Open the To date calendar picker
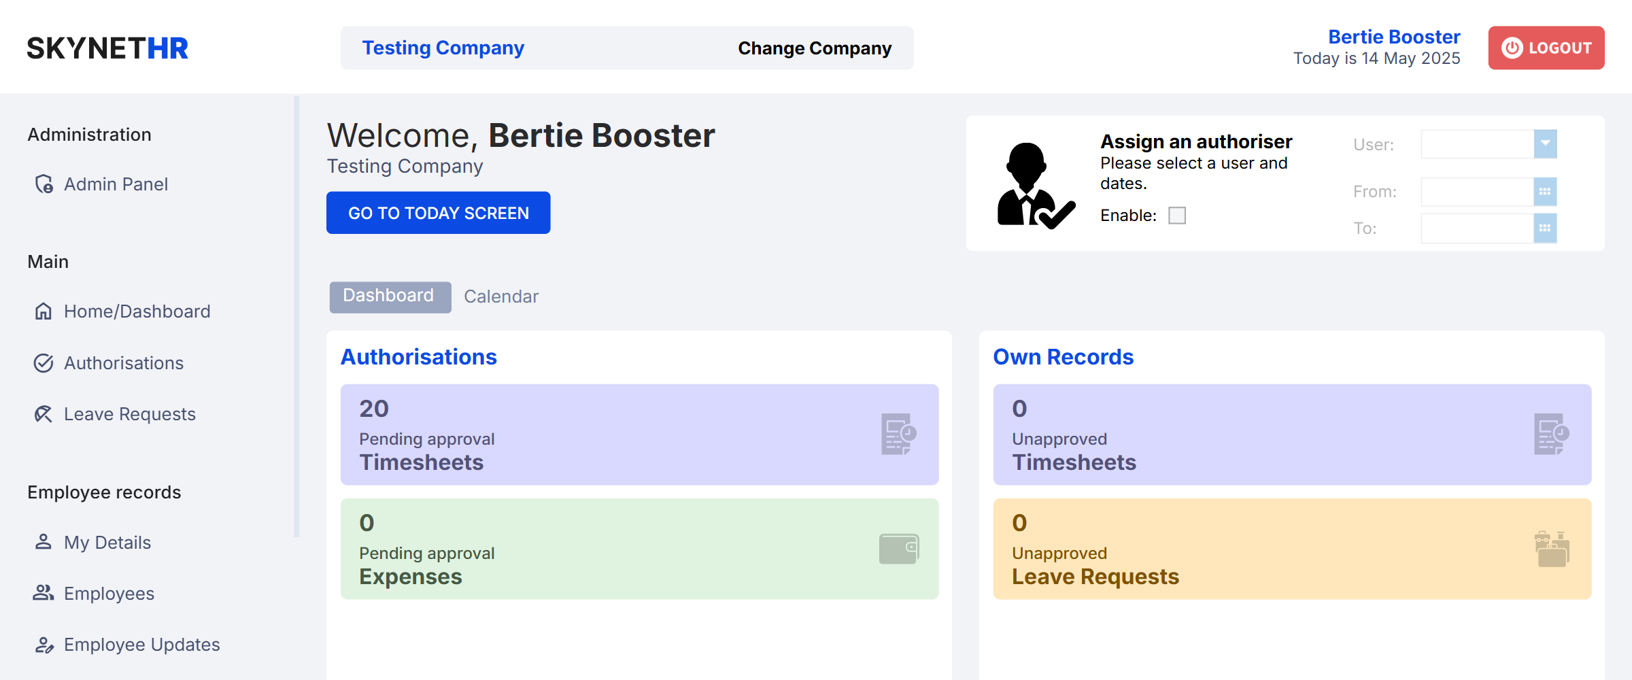 pos(1545,228)
